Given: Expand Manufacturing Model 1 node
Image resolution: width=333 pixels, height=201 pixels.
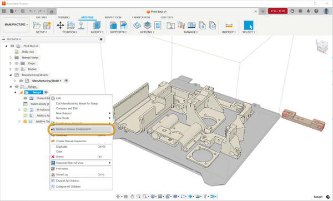Looking at the screenshot, I should pos(15,81).
